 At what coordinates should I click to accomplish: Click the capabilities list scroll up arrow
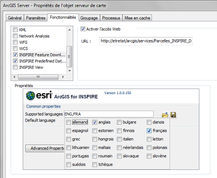[x=70, y=30]
